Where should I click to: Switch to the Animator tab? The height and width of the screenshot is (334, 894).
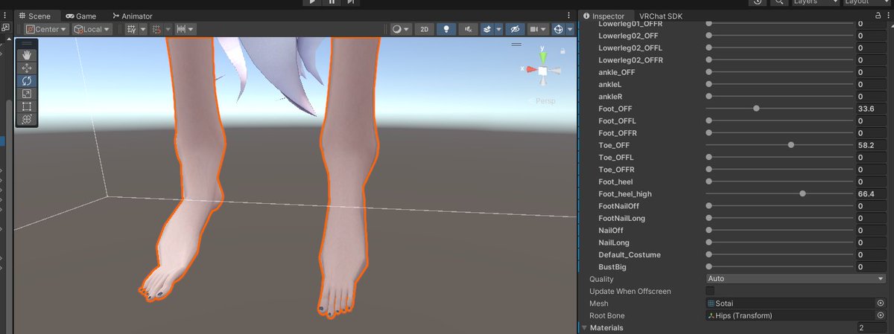point(131,16)
